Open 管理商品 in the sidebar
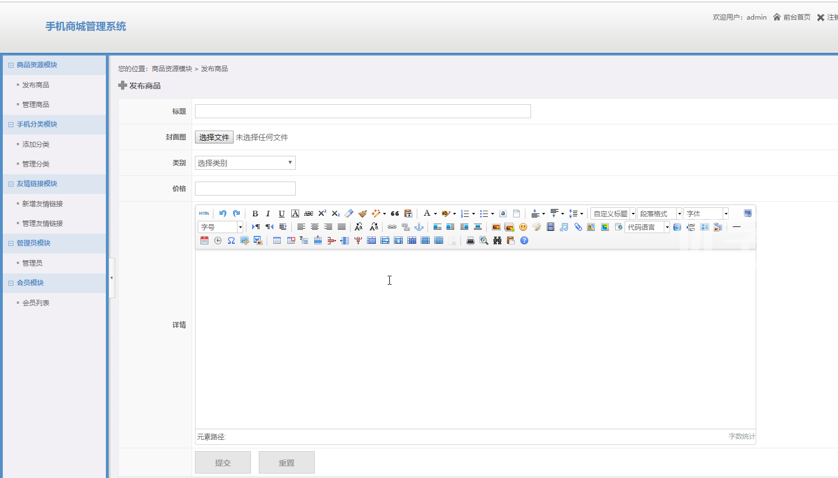The width and height of the screenshot is (838, 478). 36,105
